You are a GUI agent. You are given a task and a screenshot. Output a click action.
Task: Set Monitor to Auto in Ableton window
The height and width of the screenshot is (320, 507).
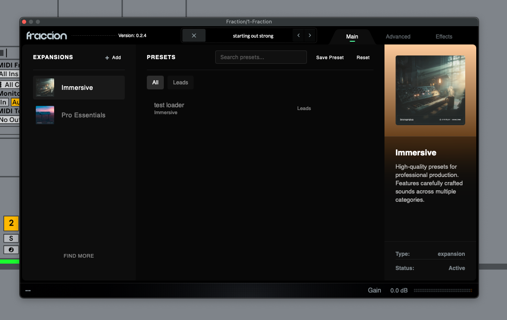[x=15, y=102]
